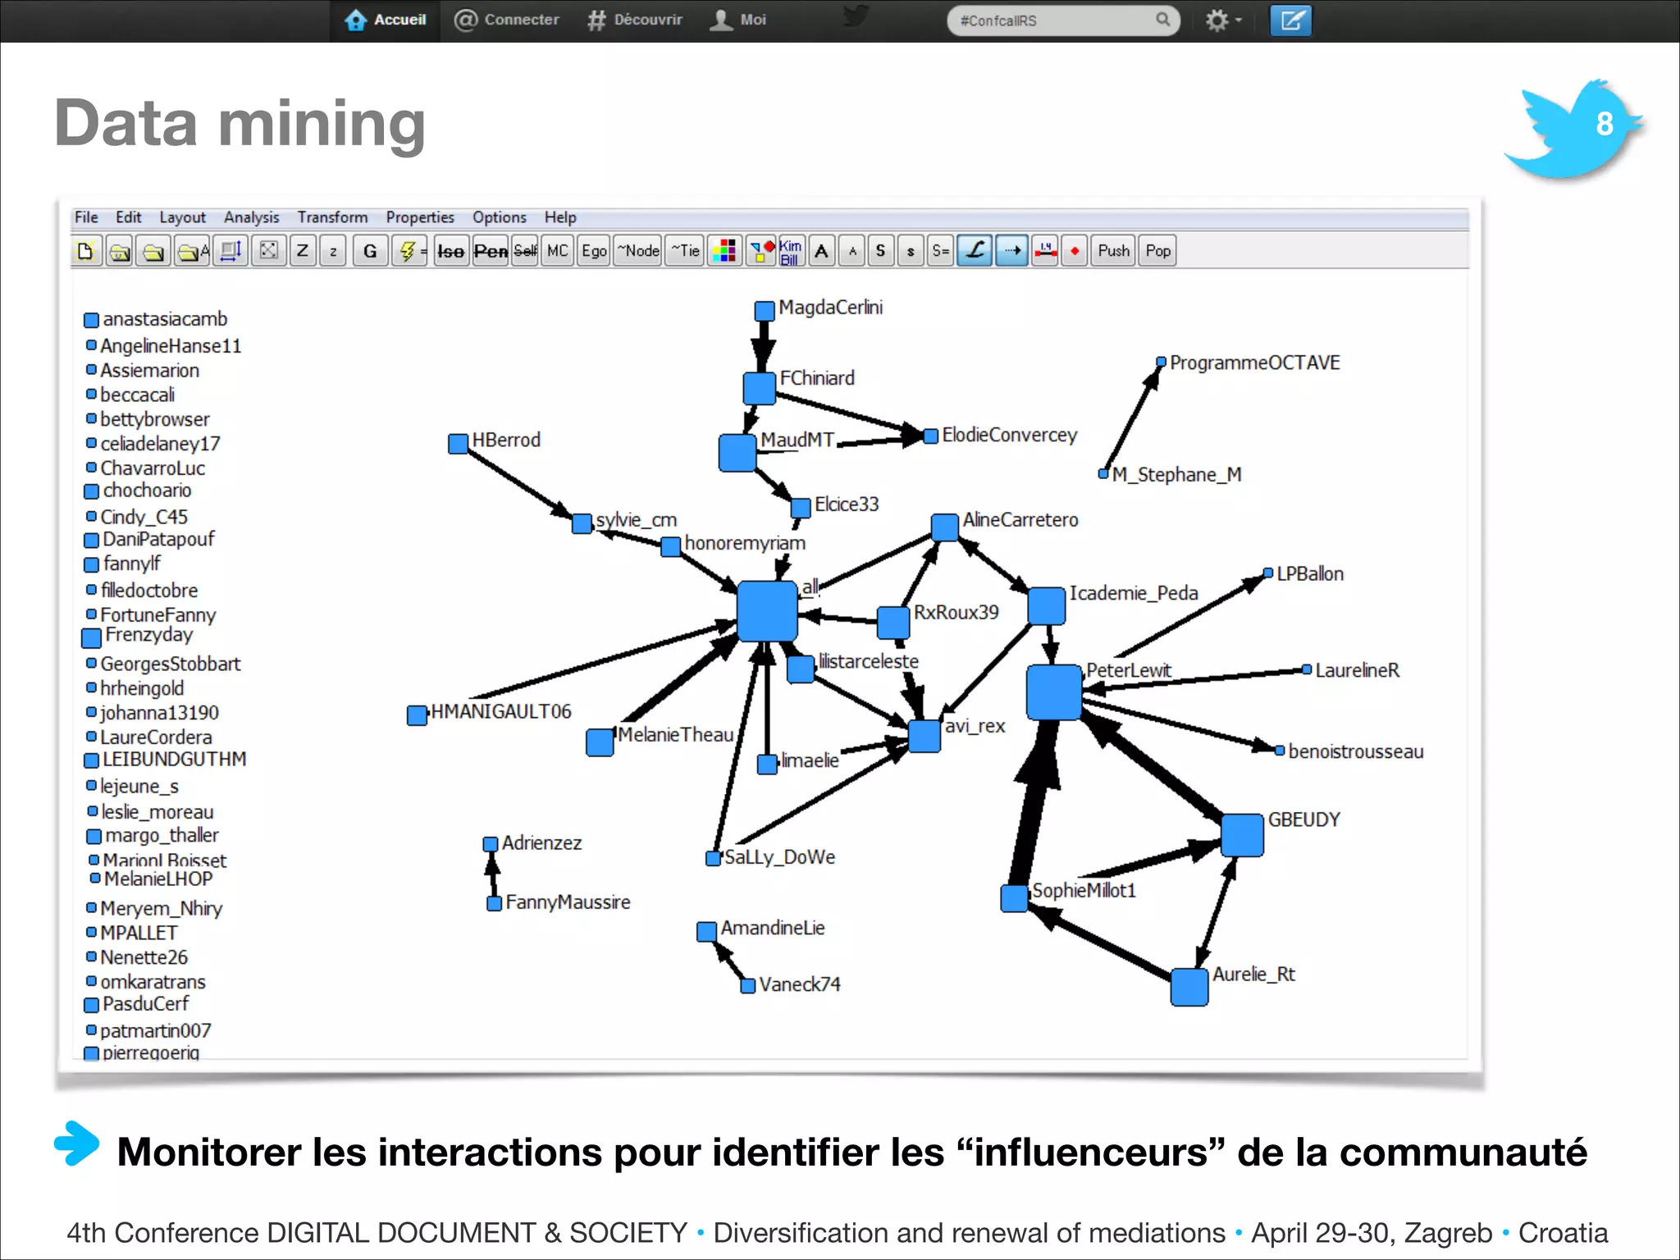Toggle the arrow heads button
This screenshot has width=1680, height=1260.
[x=1011, y=251]
